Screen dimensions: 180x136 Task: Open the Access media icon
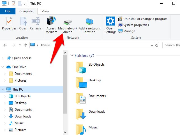51,21
